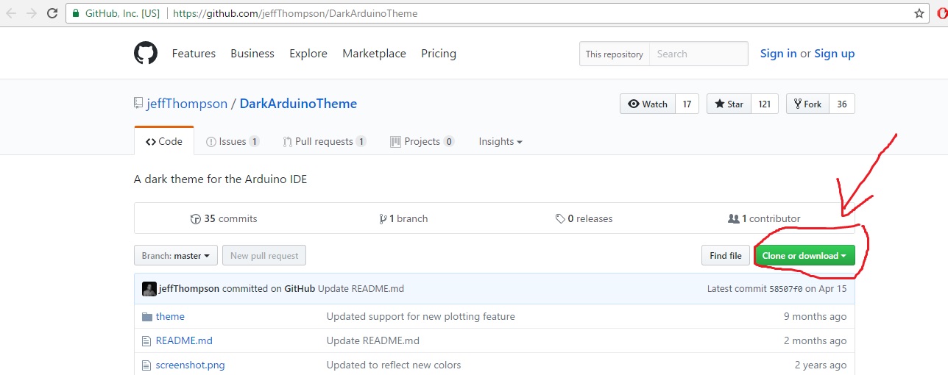Image resolution: width=948 pixels, height=375 pixels.
Task: Expand the Clone or download dropdown
Action: tap(804, 256)
